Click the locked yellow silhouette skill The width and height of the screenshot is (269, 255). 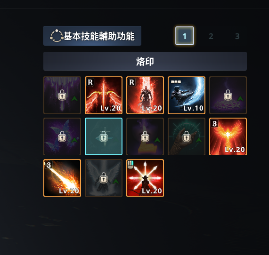click(145, 136)
